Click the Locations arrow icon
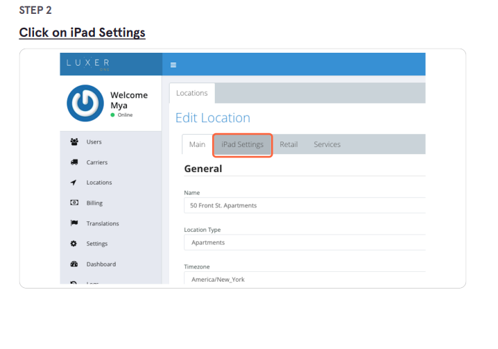 pyautogui.click(x=74, y=182)
